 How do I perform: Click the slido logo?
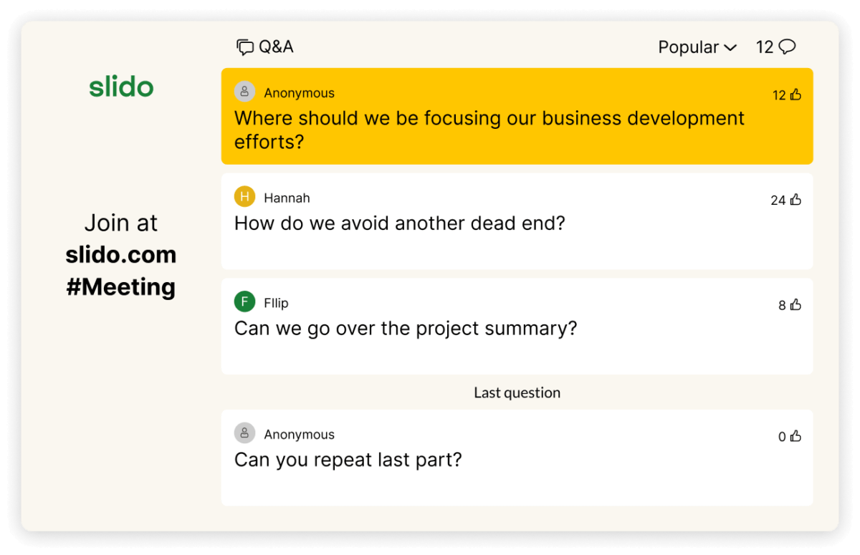121,87
